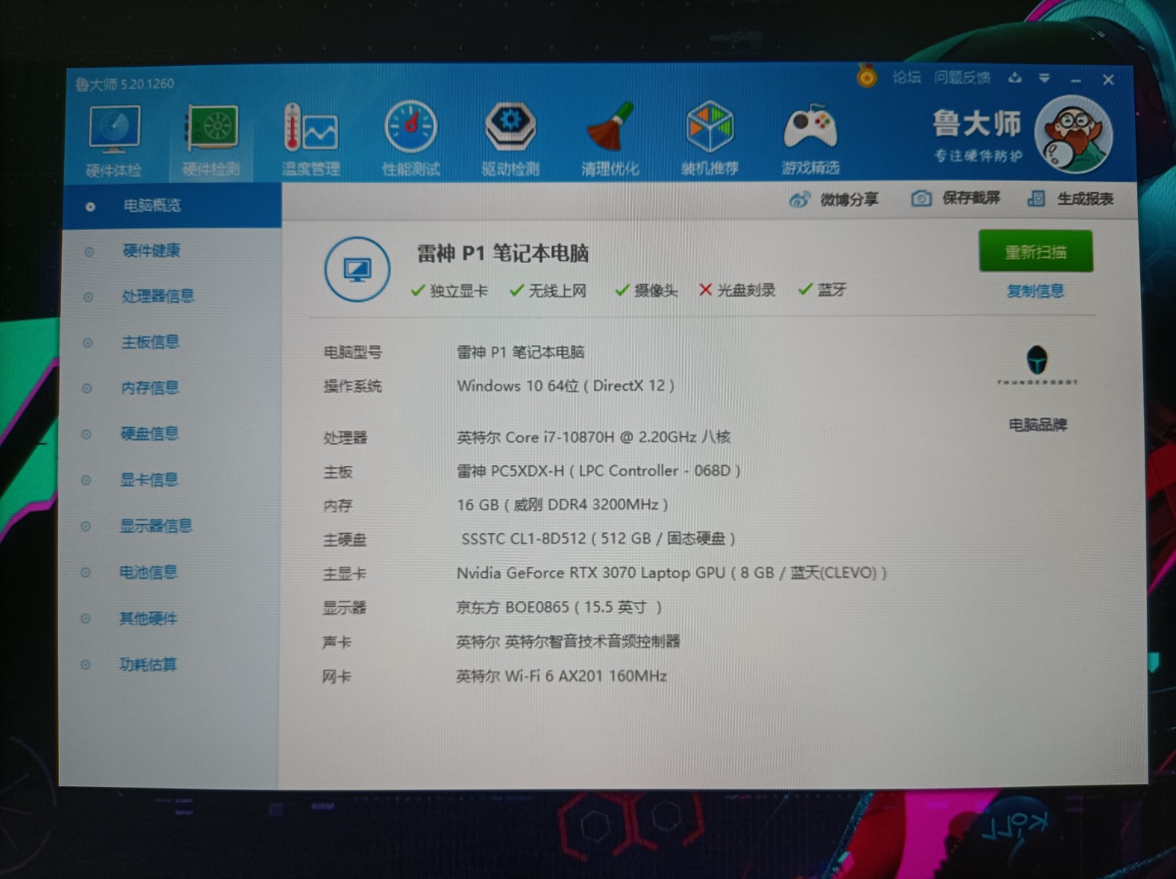Image resolution: width=1176 pixels, height=879 pixels.
Task: Select the 功耗估算 sidebar tab
Action: 168,664
